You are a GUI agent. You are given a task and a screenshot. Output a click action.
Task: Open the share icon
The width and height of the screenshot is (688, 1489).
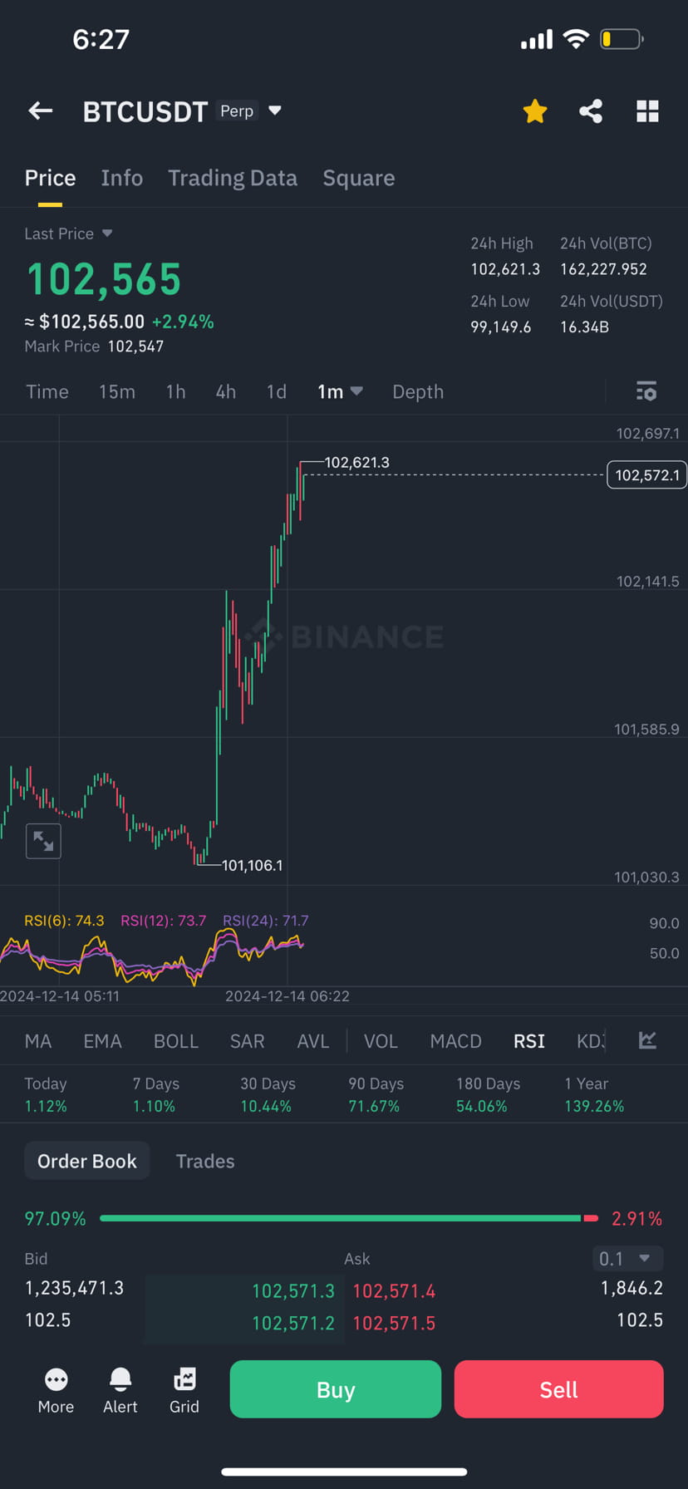tap(591, 111)
